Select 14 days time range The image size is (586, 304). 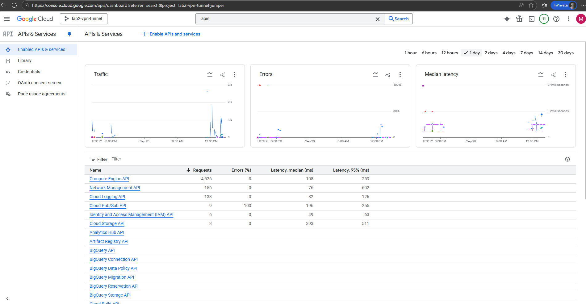546,53
